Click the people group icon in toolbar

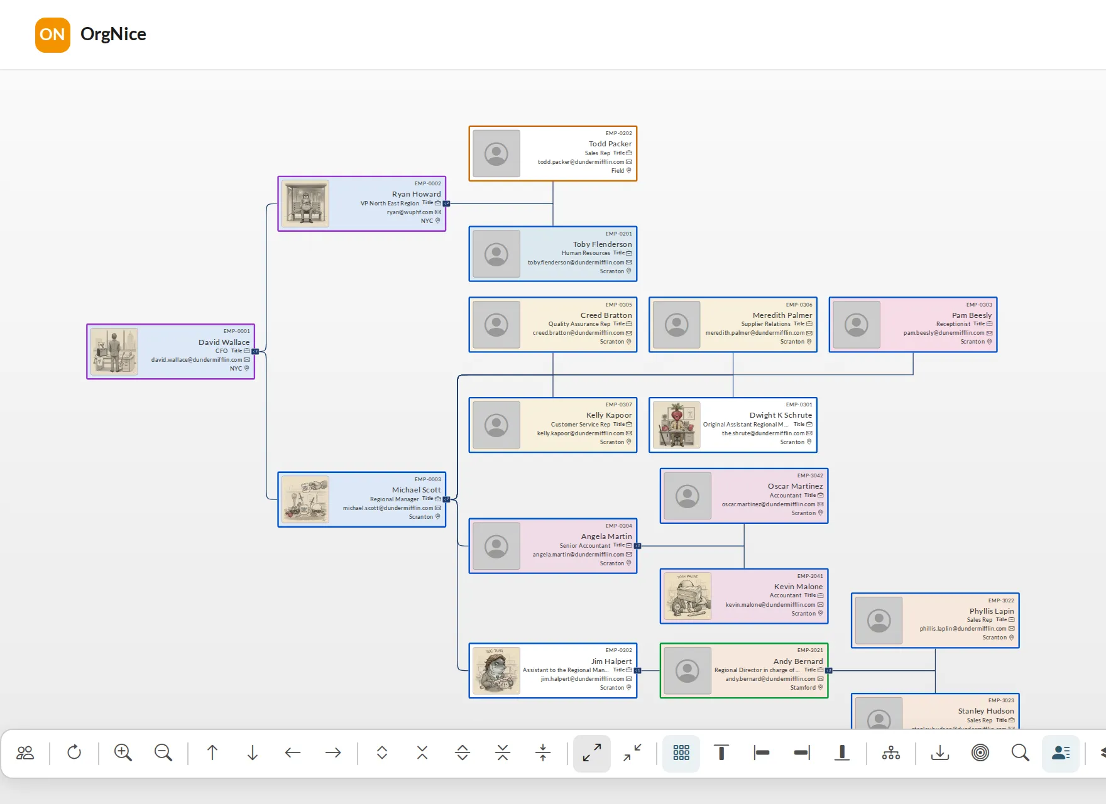tap(25, 752)
